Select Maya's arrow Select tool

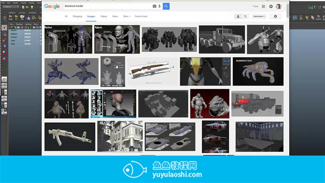[x=4, y=27]
